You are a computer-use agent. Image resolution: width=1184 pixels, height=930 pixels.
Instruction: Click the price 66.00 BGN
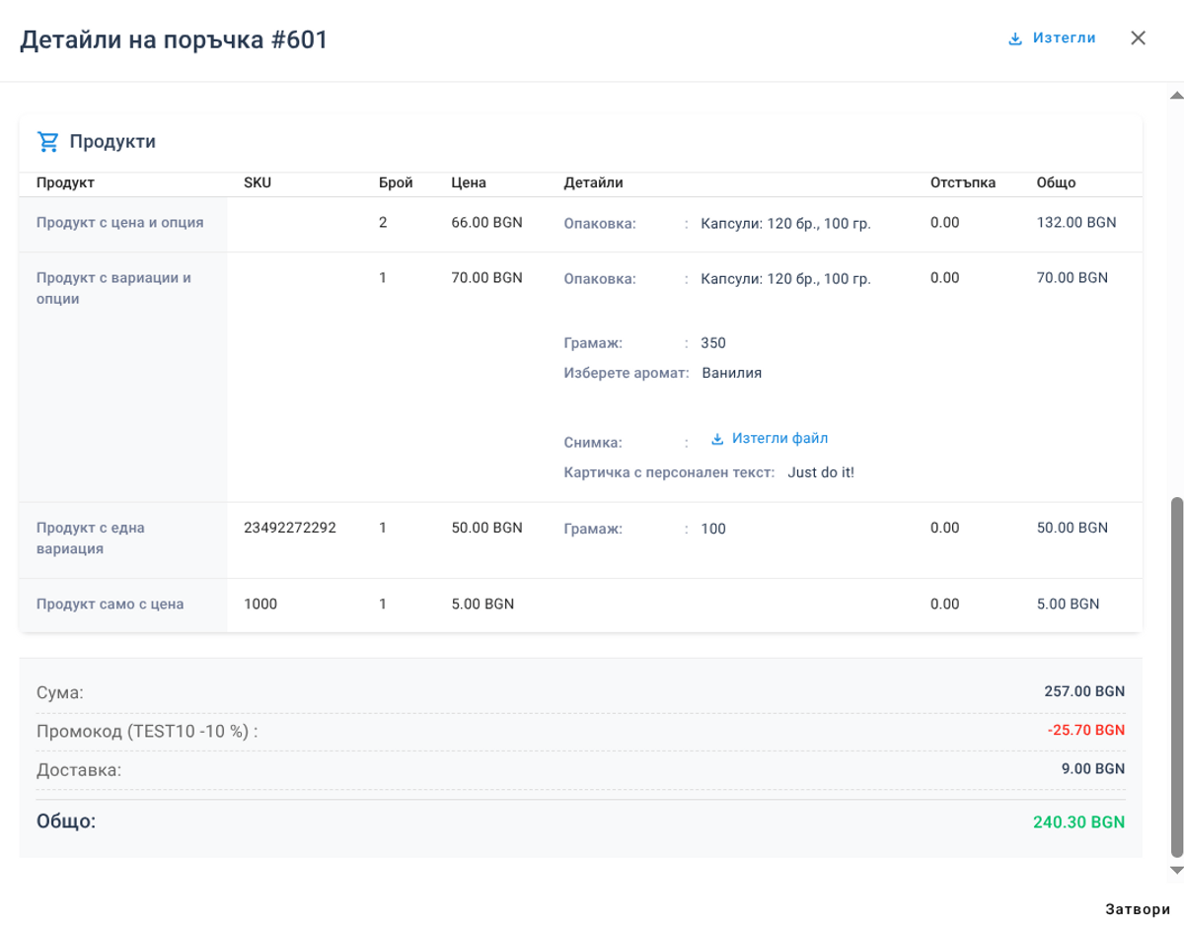click(486, 223)
